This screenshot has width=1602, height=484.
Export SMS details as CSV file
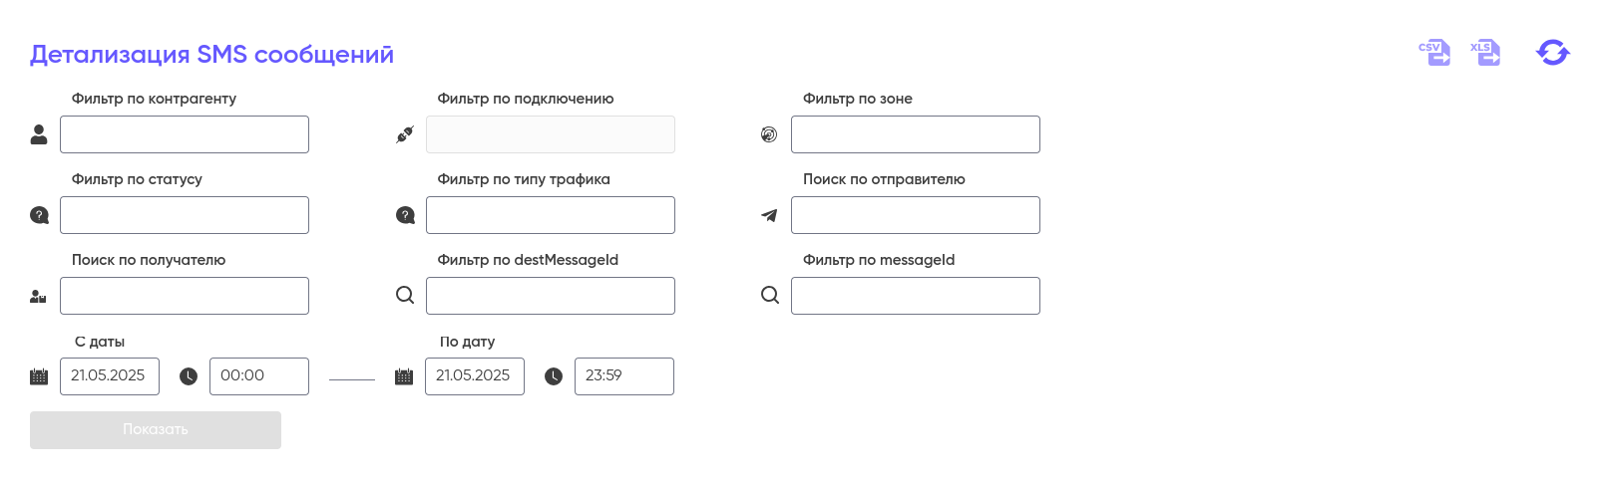point(1434,53)
